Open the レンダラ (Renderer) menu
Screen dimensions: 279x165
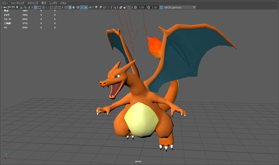53,3
